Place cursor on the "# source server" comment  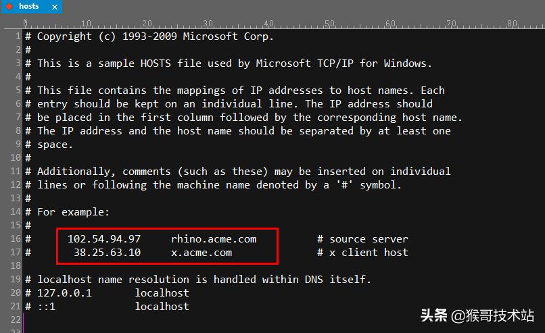point(362,239)
